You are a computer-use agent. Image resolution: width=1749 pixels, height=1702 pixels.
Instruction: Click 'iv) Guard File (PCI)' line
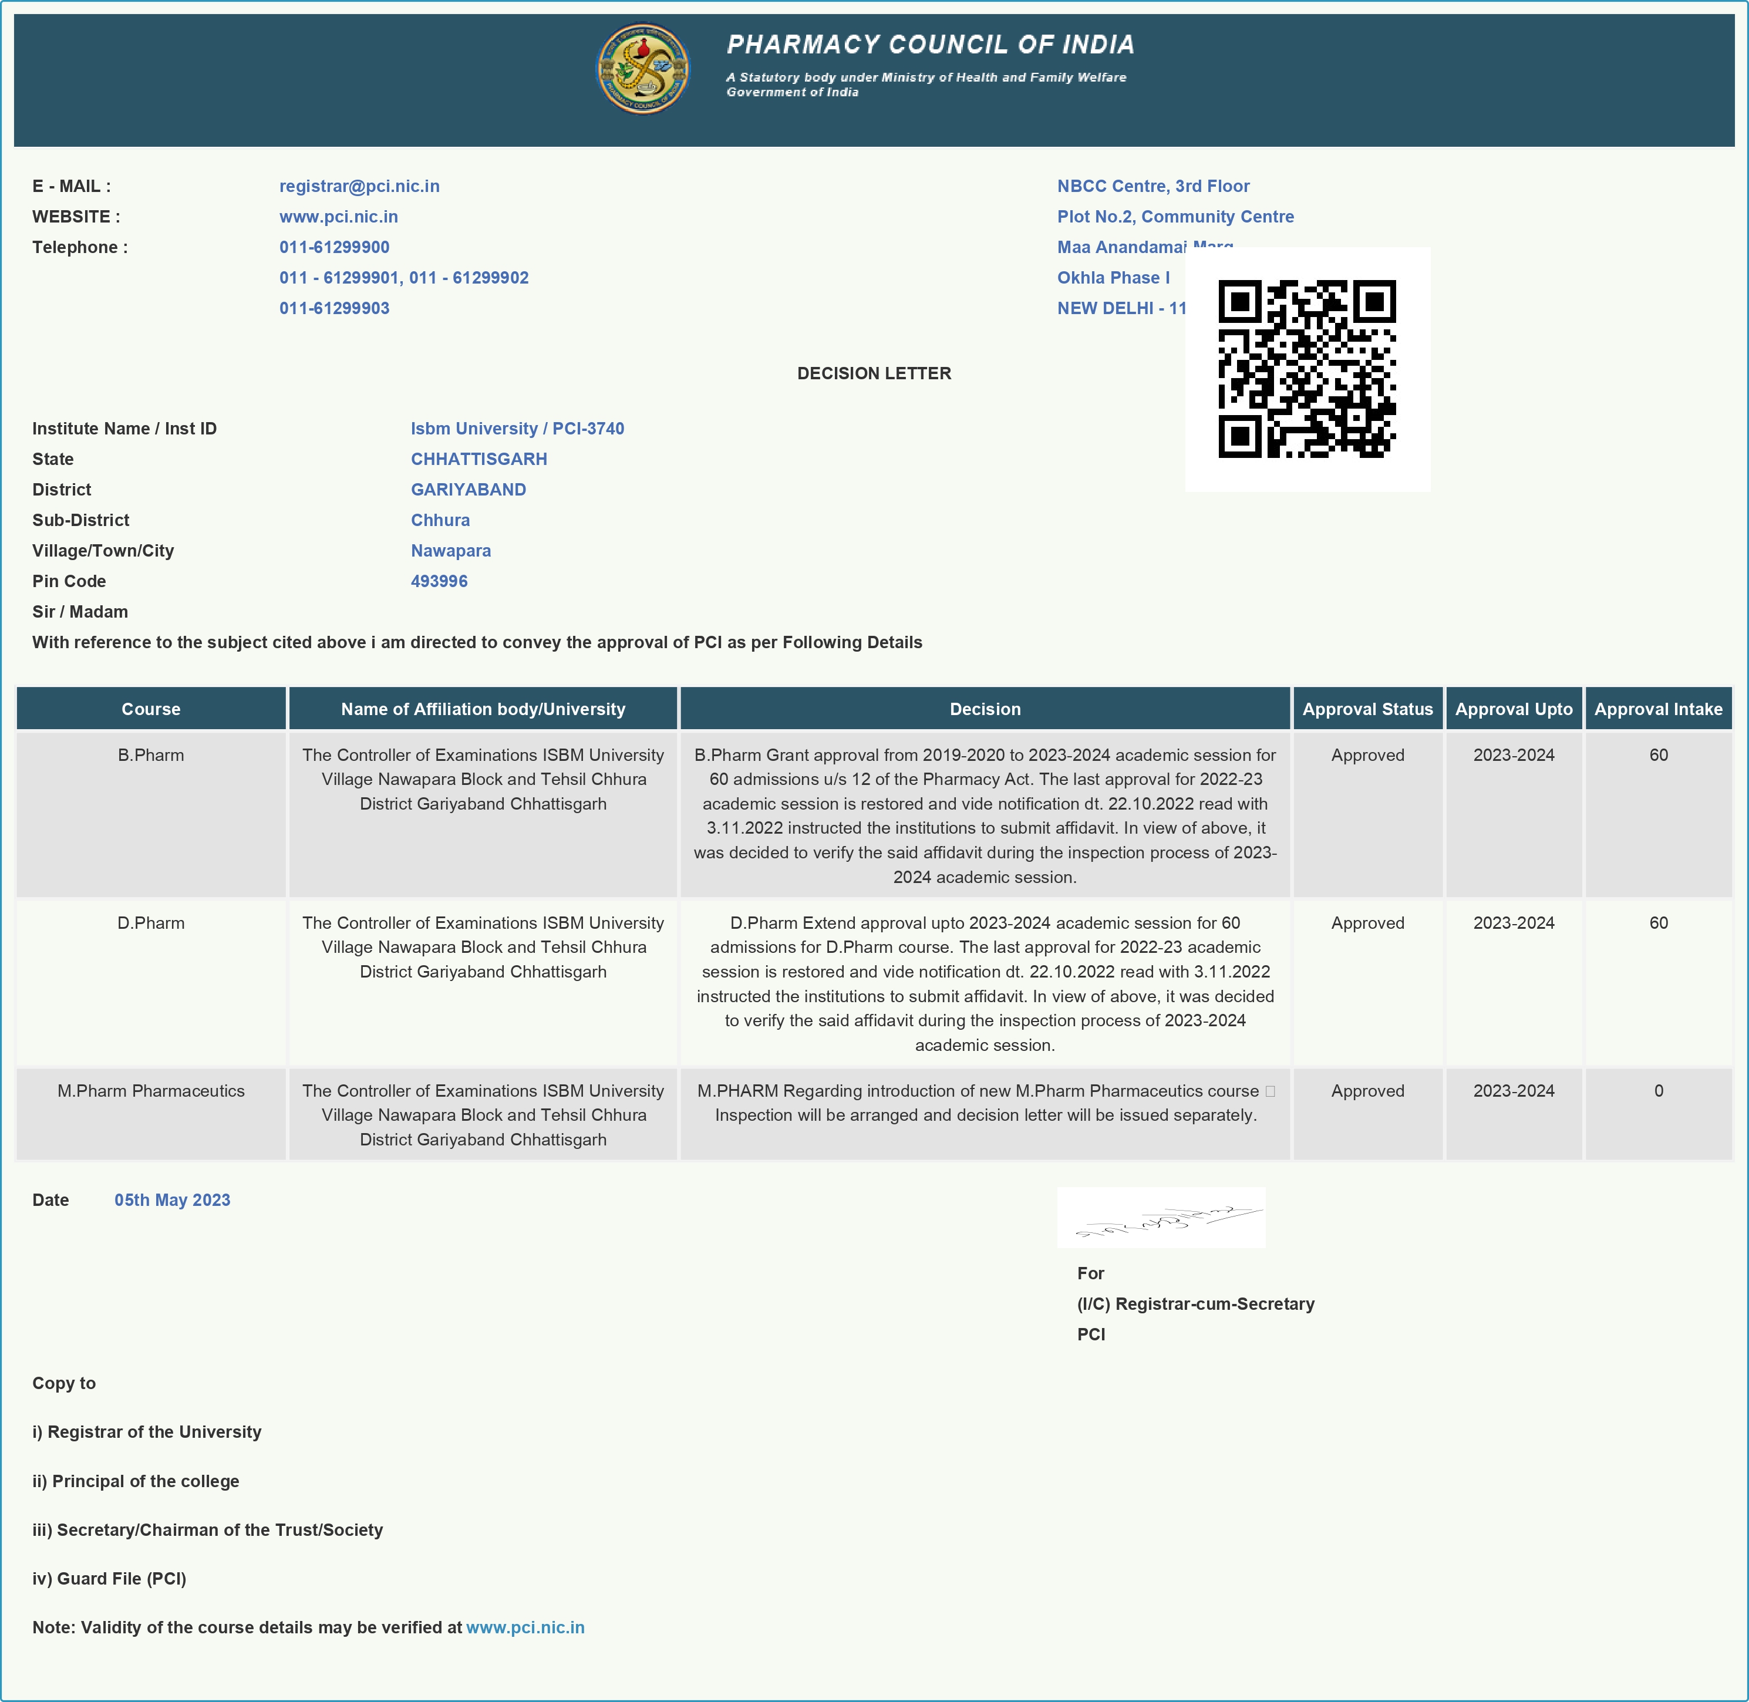click(109, 1579)
